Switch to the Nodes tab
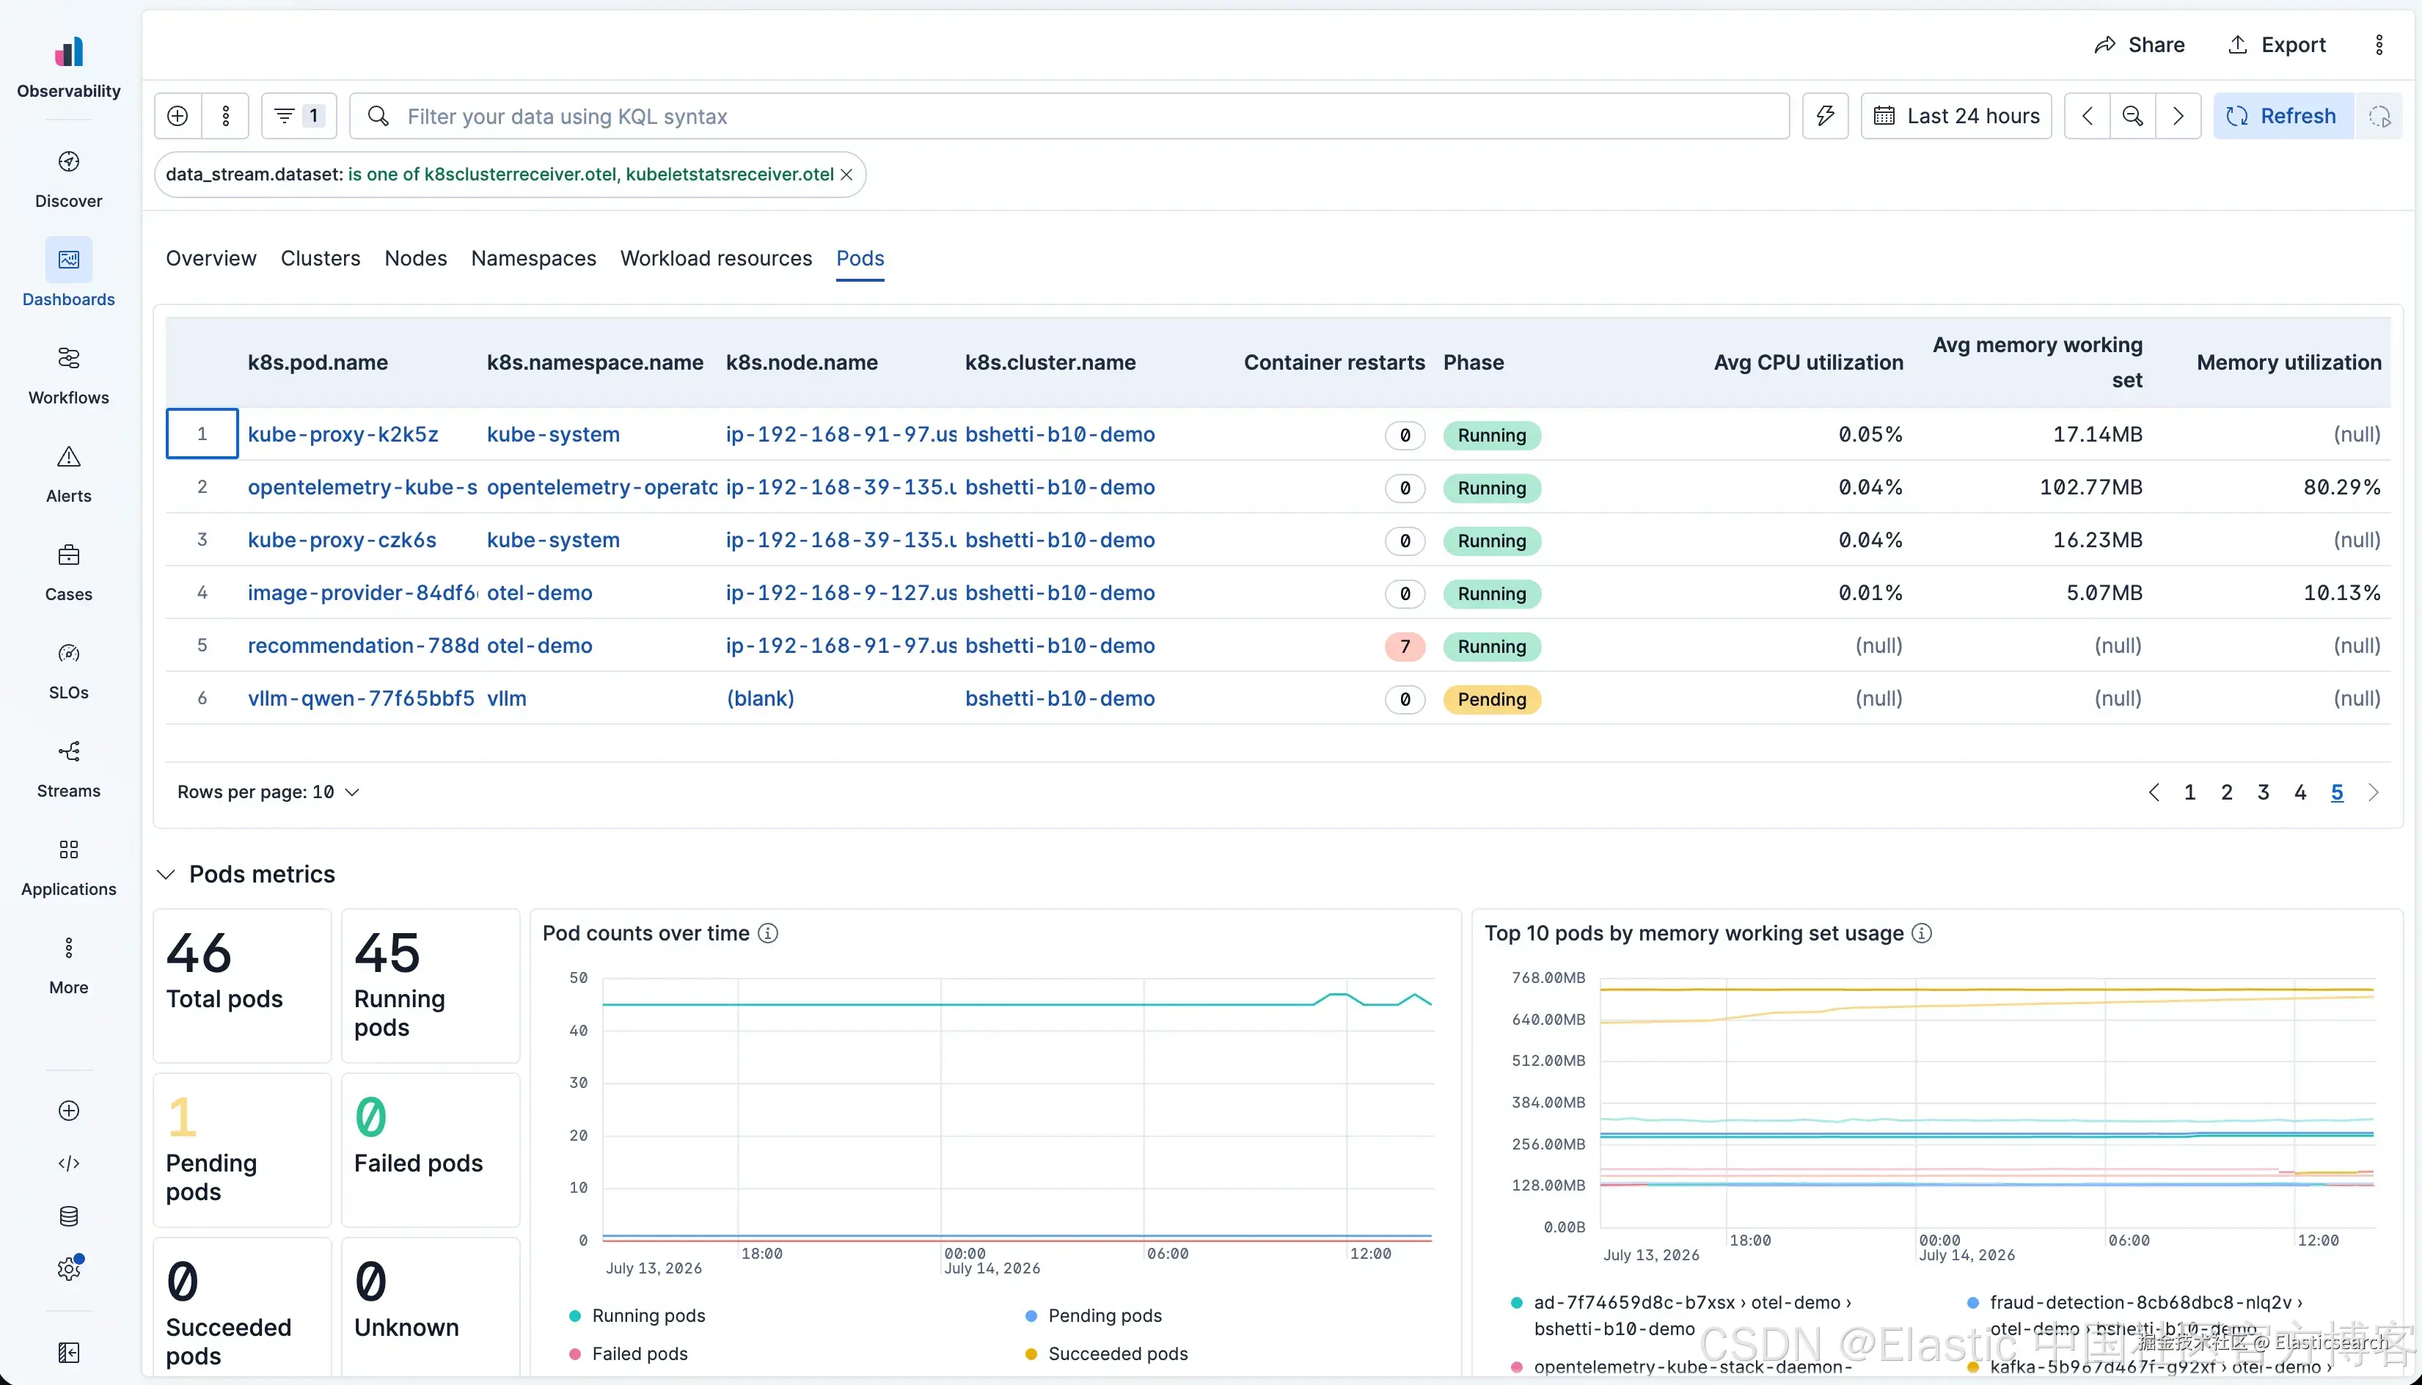 (x=416, y=259)
